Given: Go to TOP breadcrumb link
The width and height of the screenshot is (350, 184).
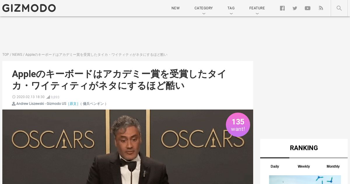Looking at the screenshot, I should (6, 55).
